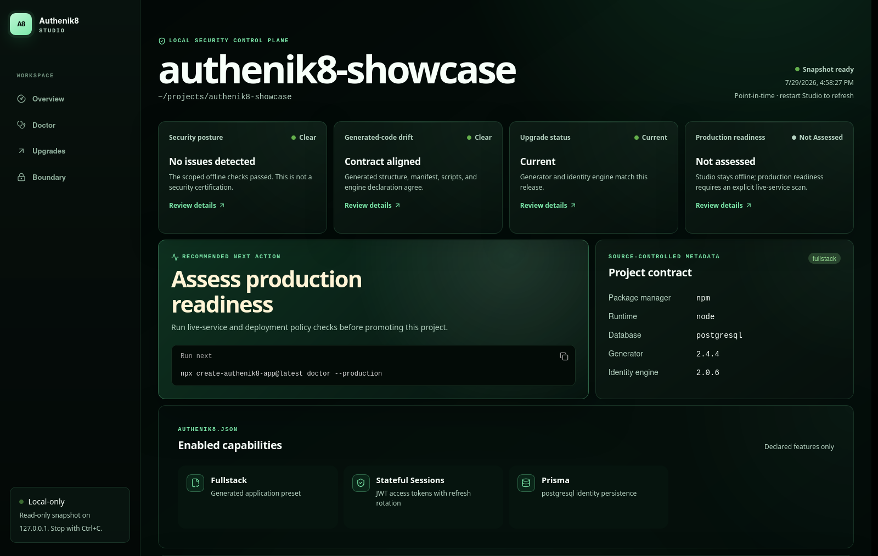Click the Snapshot ready label

click(x=828, y=70)
